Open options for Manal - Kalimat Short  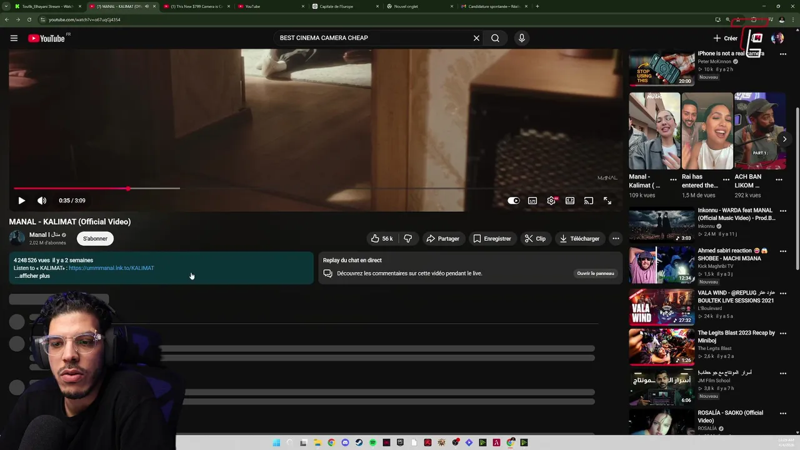coord(673,179)
